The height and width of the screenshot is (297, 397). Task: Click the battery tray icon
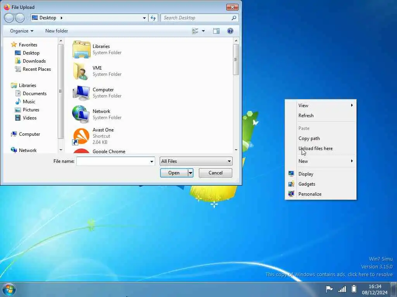(354, 288)
